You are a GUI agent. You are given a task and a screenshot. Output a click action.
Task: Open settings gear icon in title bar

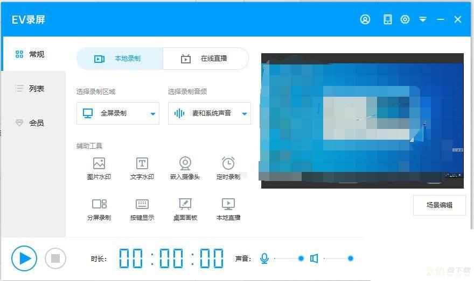(405, 19)
